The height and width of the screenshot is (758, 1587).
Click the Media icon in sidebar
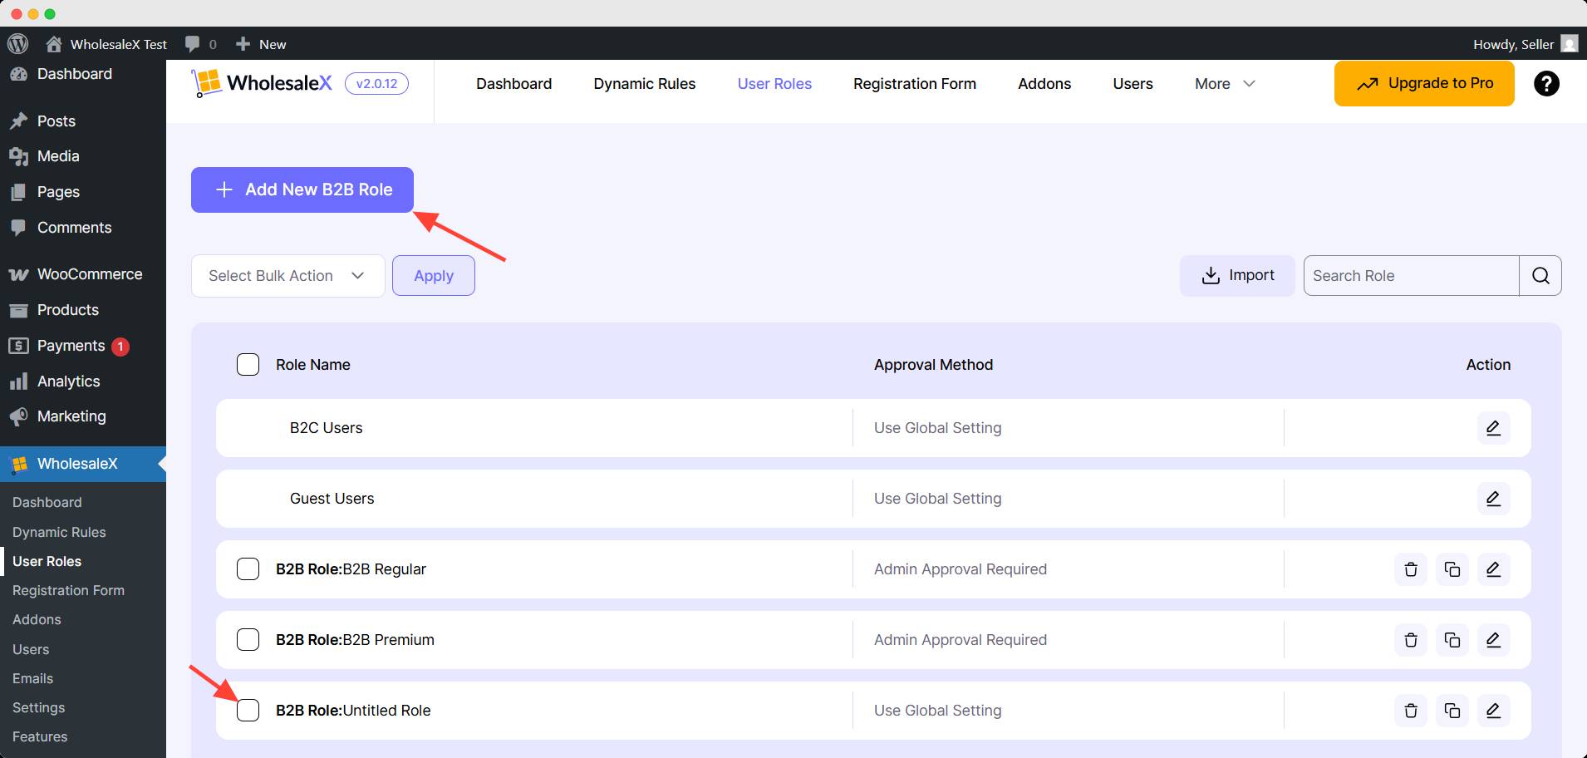[18, 156]
